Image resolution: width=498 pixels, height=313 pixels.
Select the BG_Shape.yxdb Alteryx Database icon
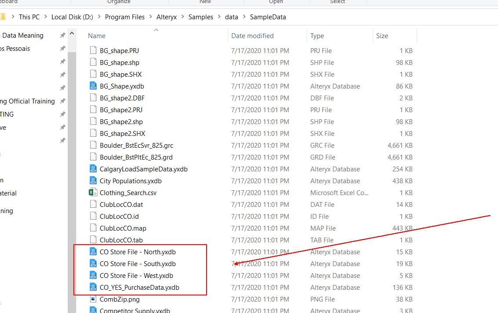pyautogui.click(x=92, y=86)
